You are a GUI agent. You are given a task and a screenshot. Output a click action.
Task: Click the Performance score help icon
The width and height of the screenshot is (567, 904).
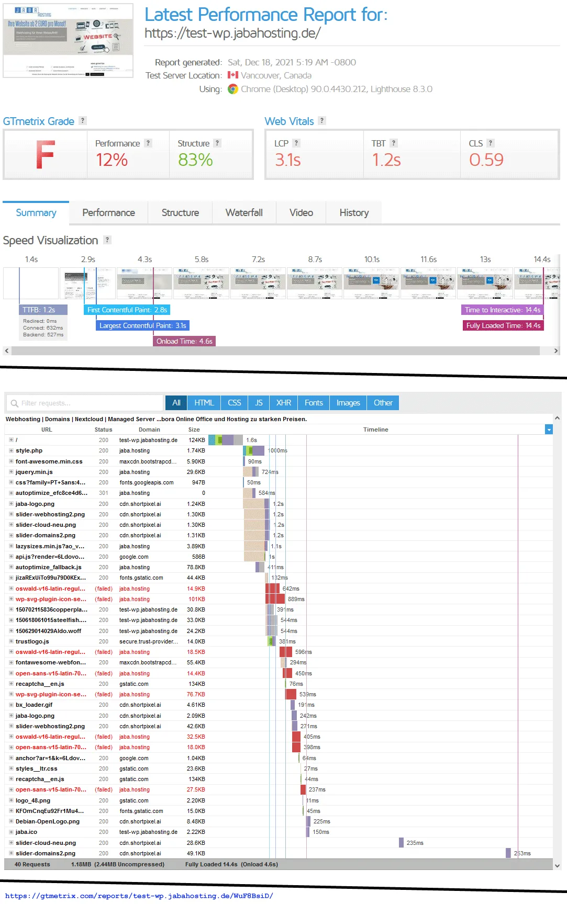[x=148, y=143]
